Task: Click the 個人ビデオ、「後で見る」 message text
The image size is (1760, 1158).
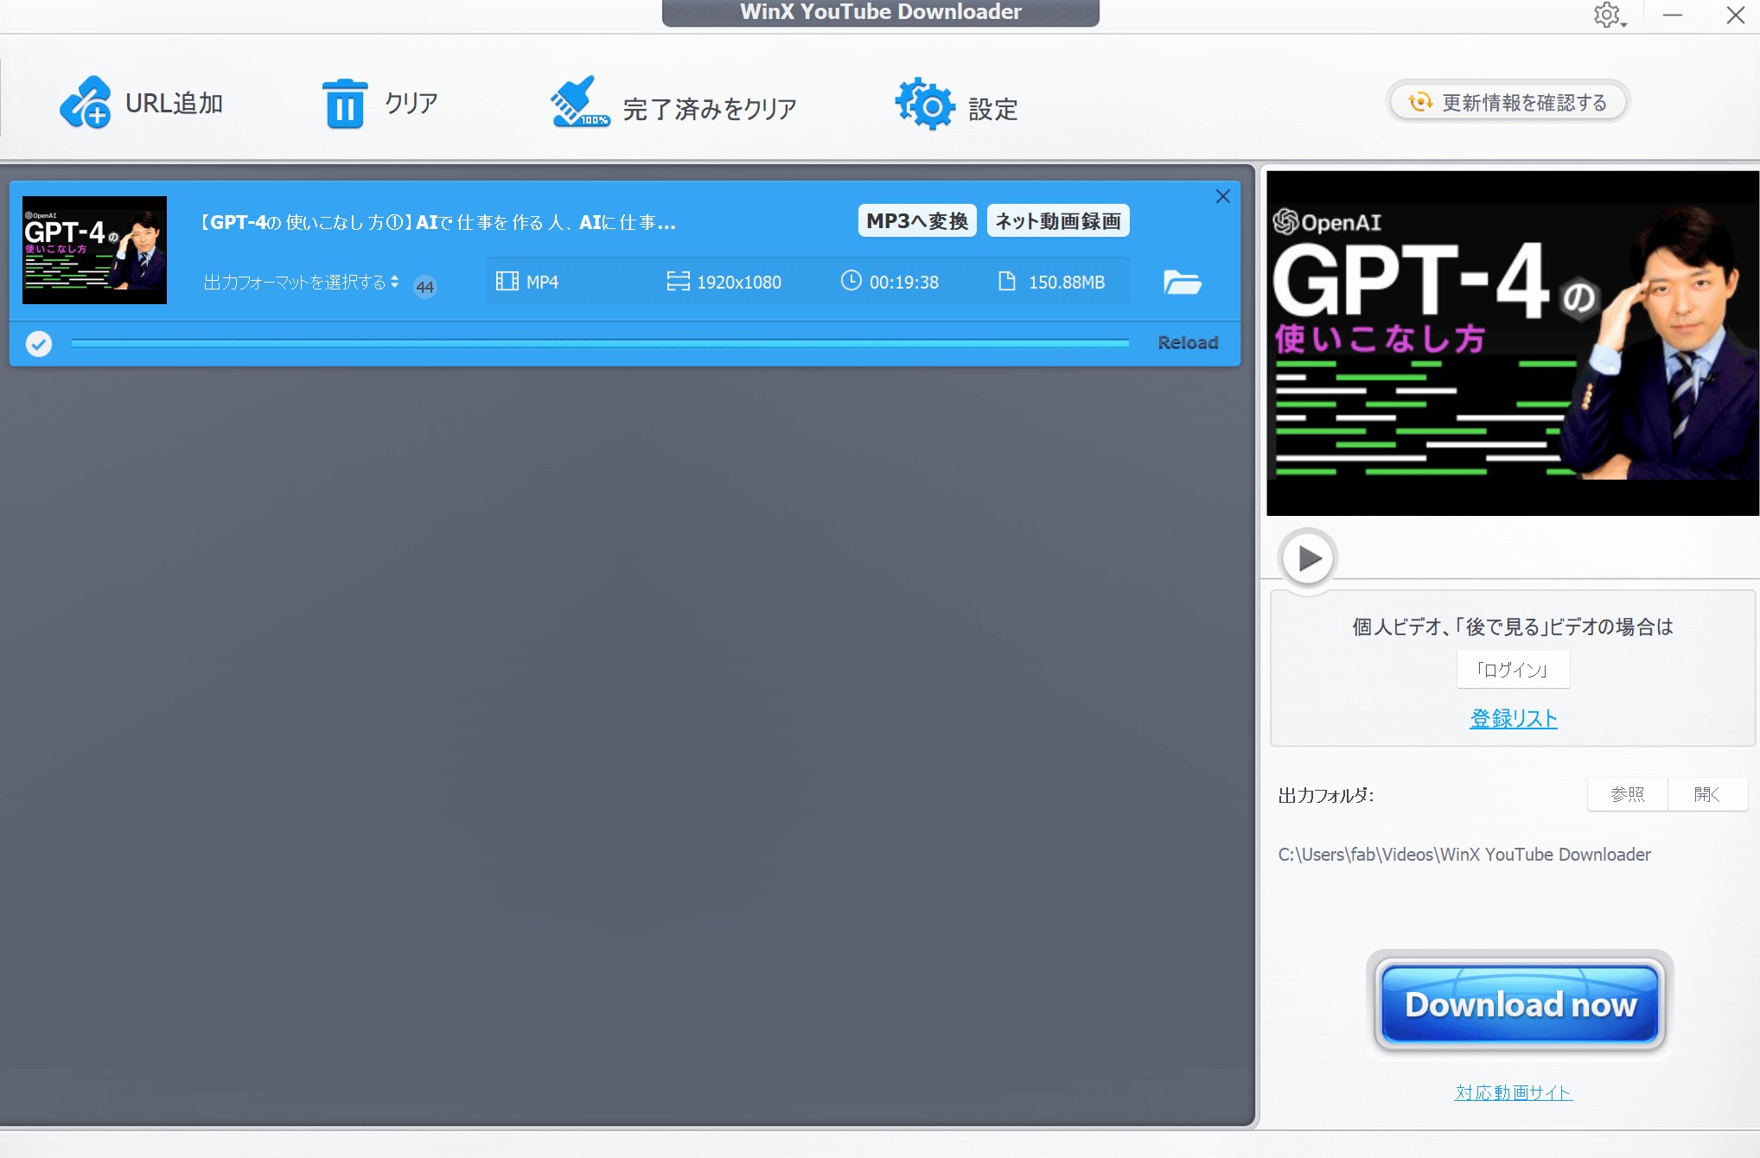Action: click(1513, 627)
